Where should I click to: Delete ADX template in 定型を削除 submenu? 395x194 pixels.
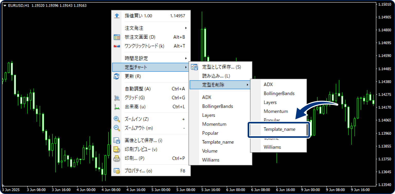pos(279,84)
